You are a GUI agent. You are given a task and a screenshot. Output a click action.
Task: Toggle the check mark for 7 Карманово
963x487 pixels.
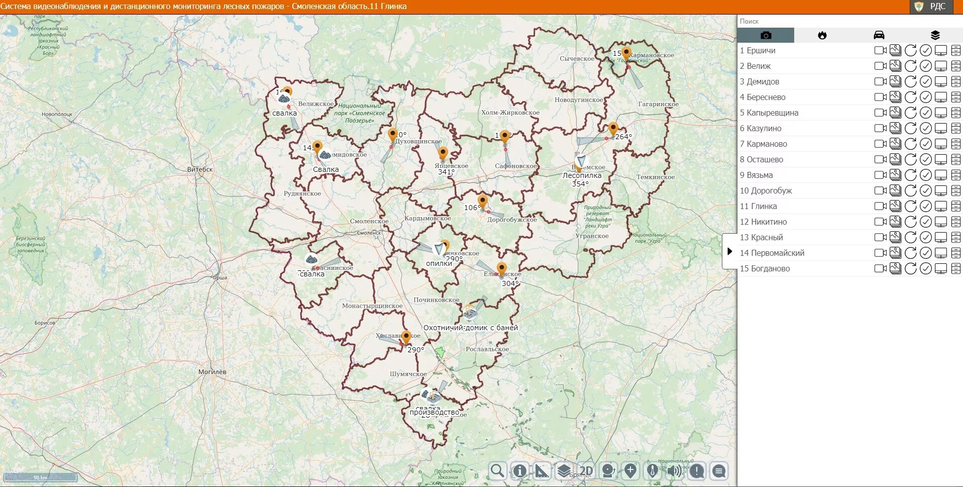pyautogui.click(x=925, y=144)
